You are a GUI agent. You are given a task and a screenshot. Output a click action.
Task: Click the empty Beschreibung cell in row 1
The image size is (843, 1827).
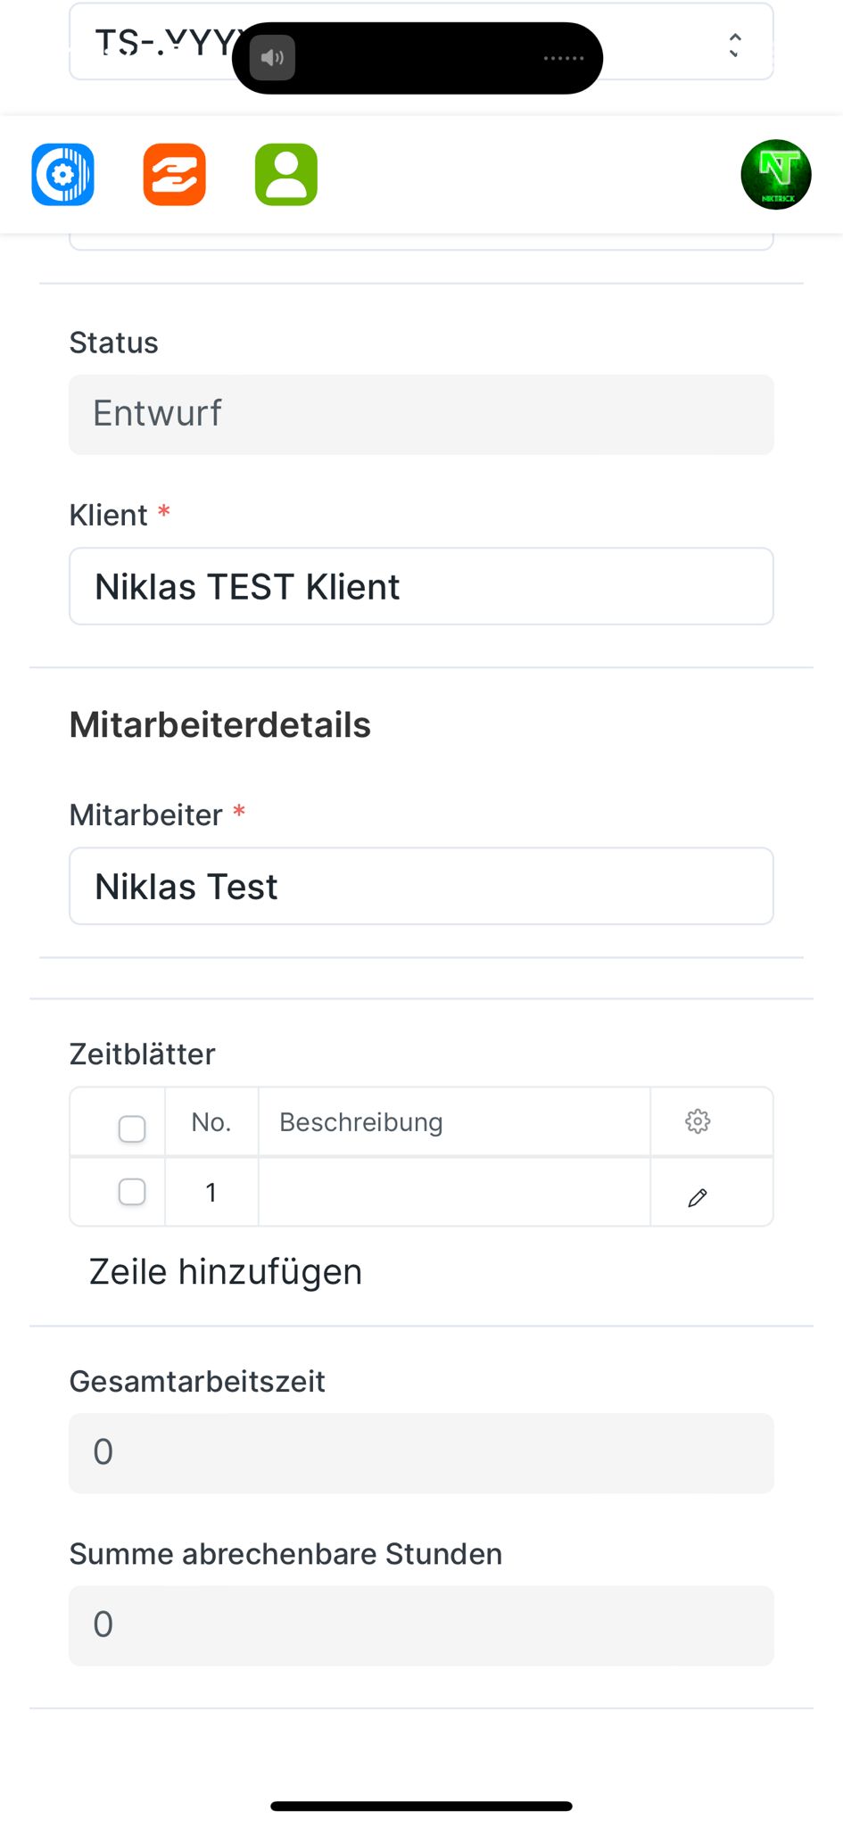pos(453,1192)
